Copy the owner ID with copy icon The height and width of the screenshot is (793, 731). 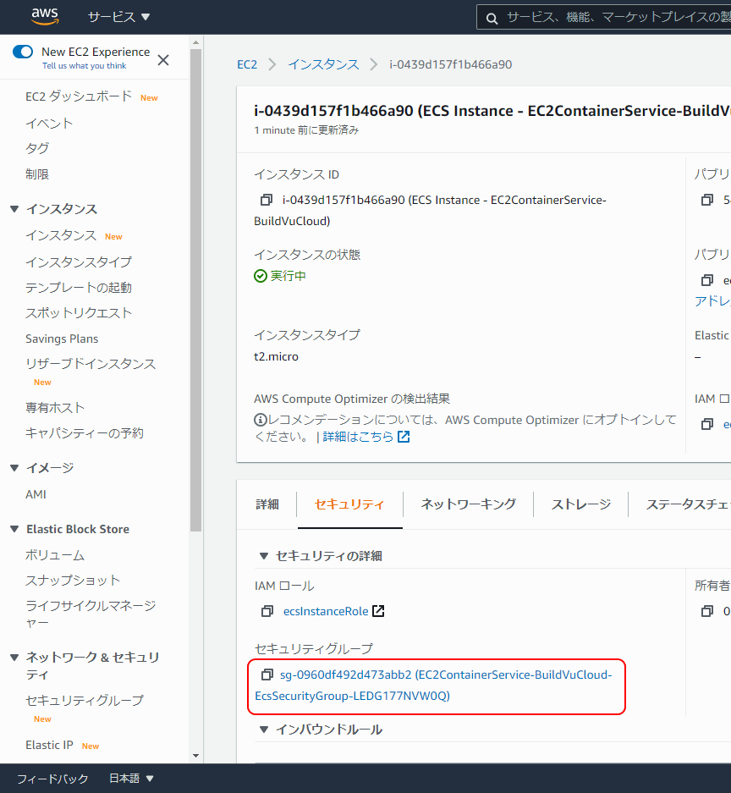pos(707,611)
